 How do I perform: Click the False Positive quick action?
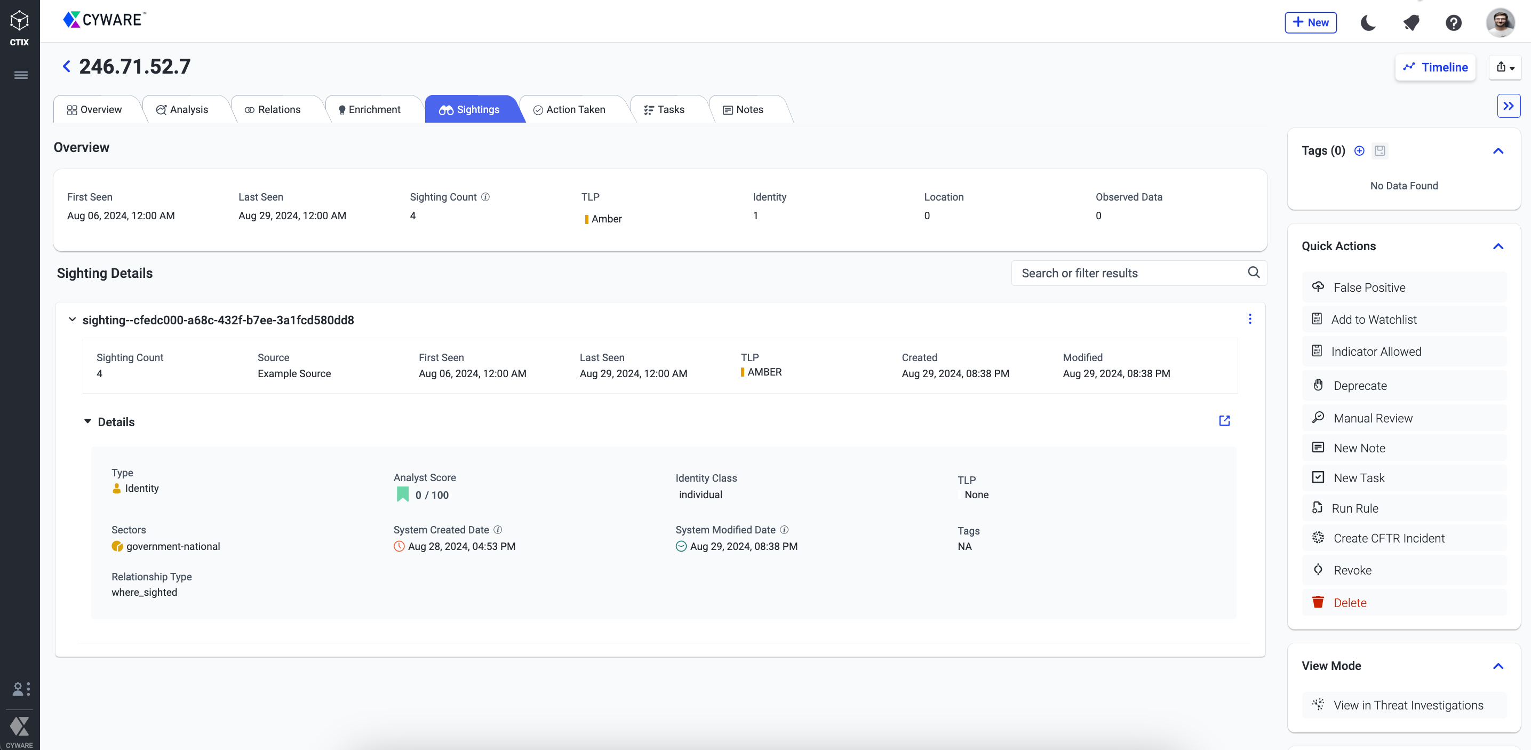[1369, 288]
